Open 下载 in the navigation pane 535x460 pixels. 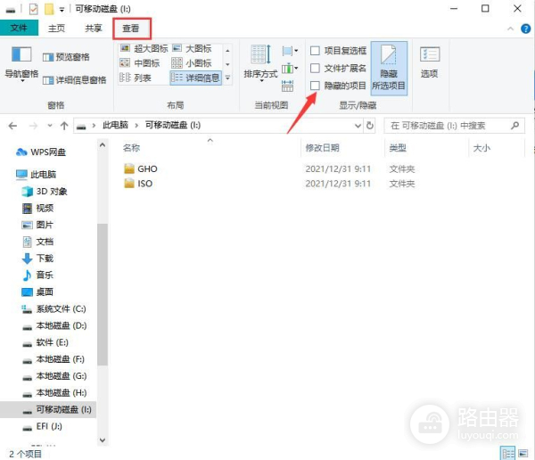click(x=37, y=259)
